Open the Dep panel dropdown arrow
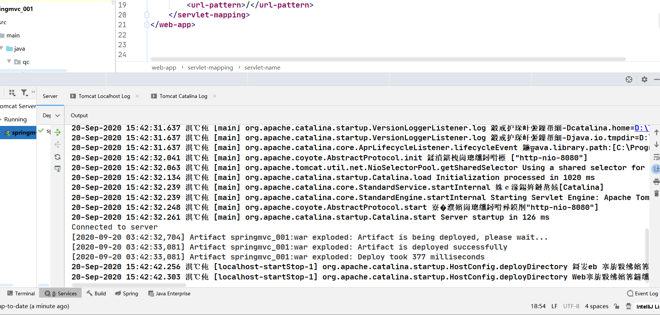The image size is (660, 315). pos(58,115)
